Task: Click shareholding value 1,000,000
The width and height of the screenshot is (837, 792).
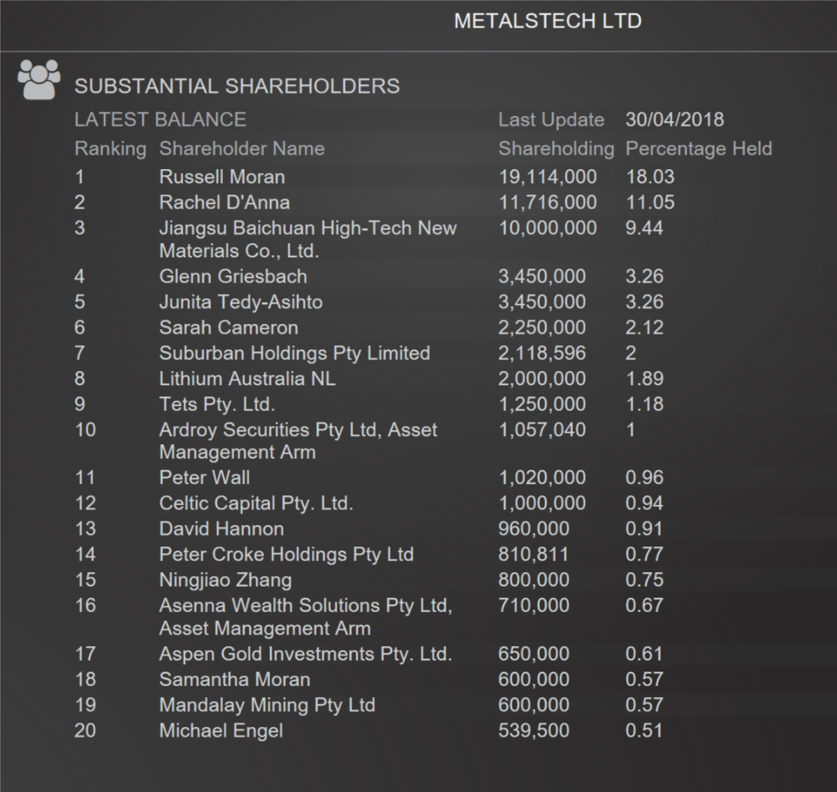Action: (542, 504)
